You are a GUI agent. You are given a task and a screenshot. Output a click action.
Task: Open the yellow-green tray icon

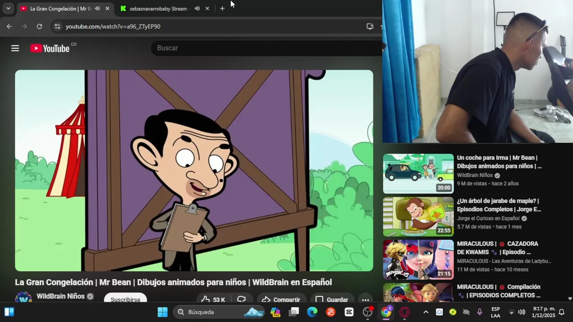(453, 312)
